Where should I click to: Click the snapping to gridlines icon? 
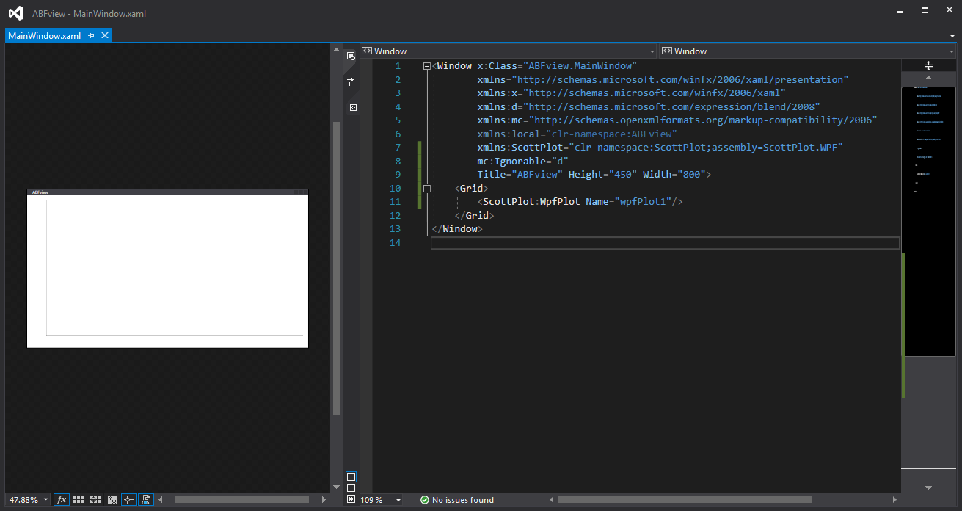point(95,499)
